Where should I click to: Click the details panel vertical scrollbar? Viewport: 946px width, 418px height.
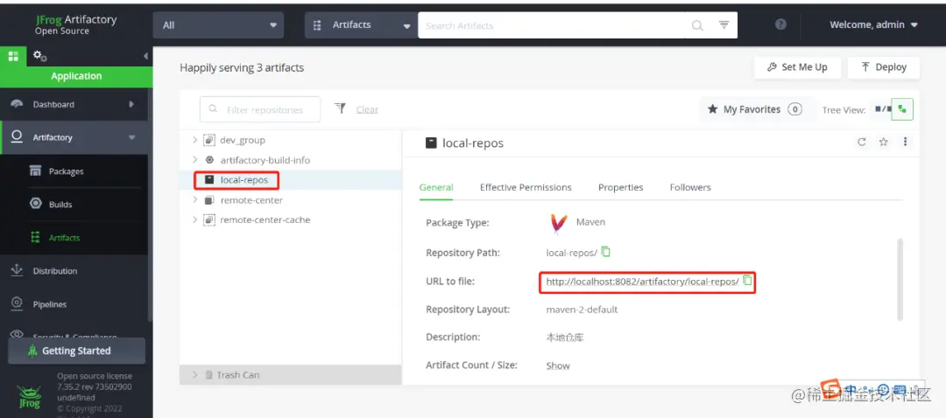click(900, 279)
